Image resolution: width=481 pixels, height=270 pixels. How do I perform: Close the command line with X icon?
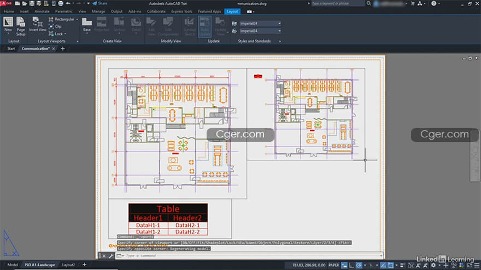click(104, 256)
